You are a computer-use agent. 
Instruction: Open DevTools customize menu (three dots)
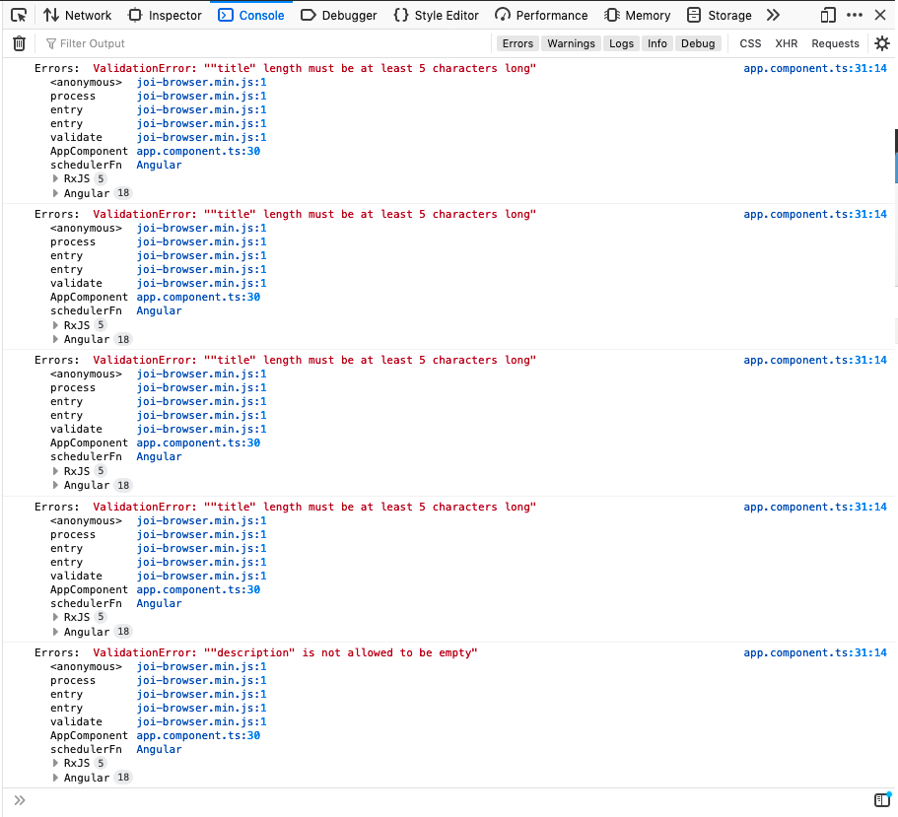[854, 15]
